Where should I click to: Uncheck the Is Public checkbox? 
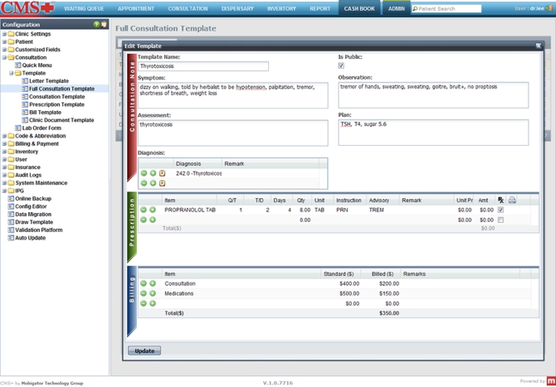[341, 65]
